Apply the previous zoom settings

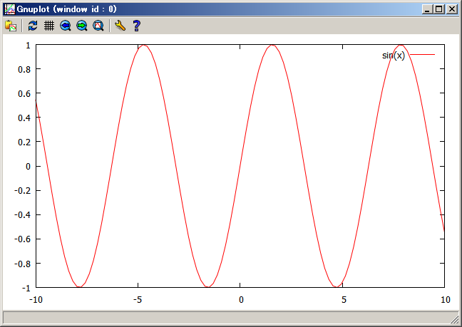coord(66,26)
